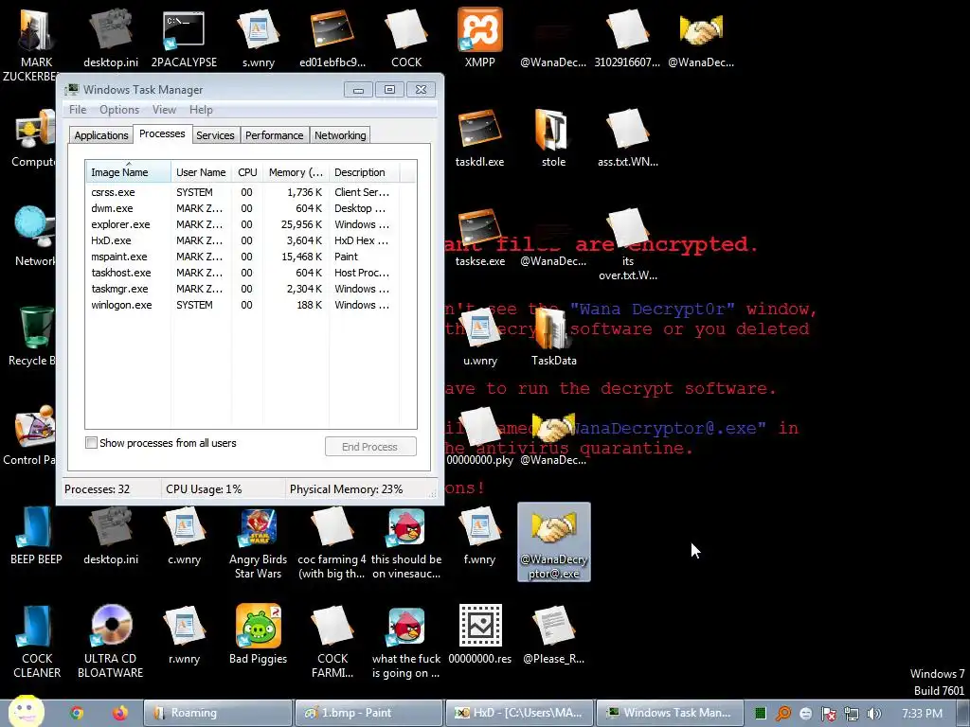This screenshot has width=970, height=727.
Task: Click the Start button smiley orb
Action: coord(26,711)
